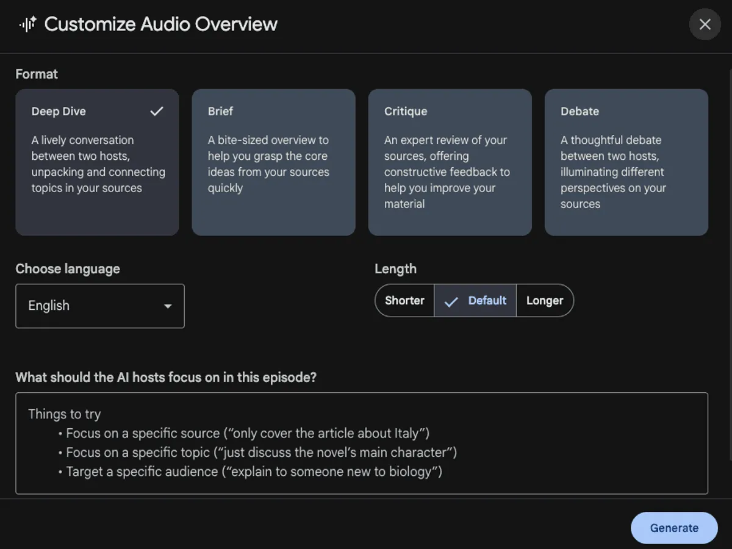The image size is (732, 549).
Task: Open the English language dropdown
Action: coord(99,306)
